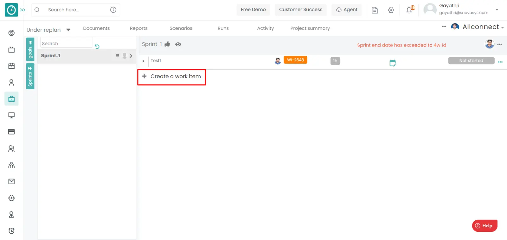
Task: Toggle the eye icon next to Sprint-1
Action: coord(178,44)
